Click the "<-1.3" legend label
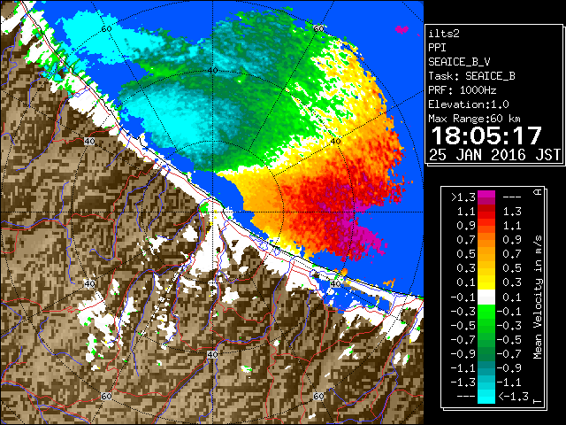The height and width of the screenshot is (425, 566). click(513, 397)
